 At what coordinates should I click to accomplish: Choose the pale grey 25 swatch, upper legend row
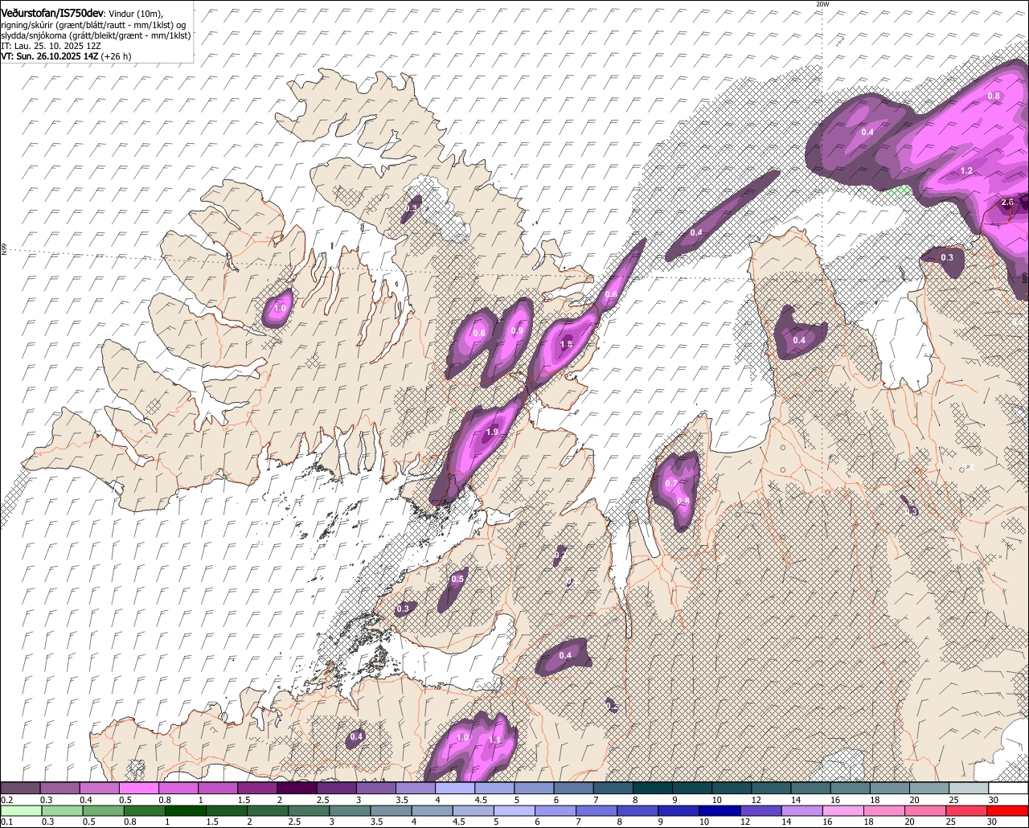(969, 789)
